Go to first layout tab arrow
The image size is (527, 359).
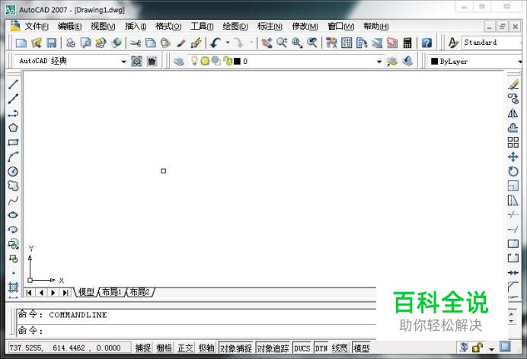tap(29, 293)
